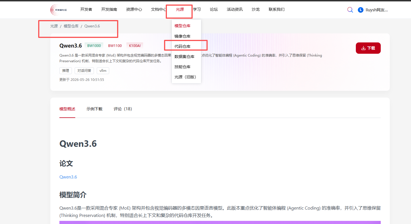Click the BW1100 tag

coord(115,46)
